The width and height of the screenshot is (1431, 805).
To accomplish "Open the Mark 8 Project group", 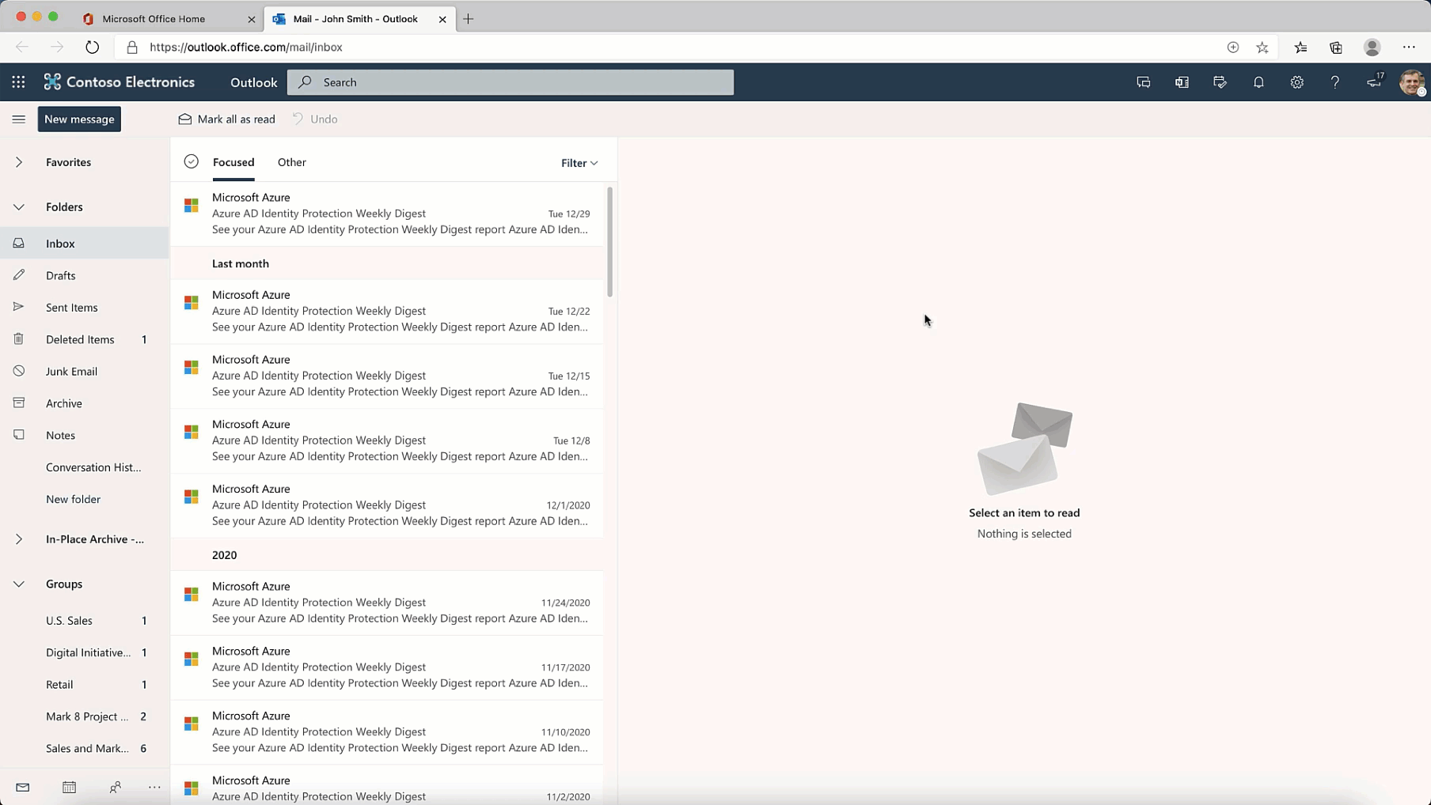I will tap(85, 717).
